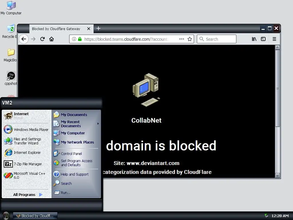Reload the blocked page

click(x=42, y=39)
